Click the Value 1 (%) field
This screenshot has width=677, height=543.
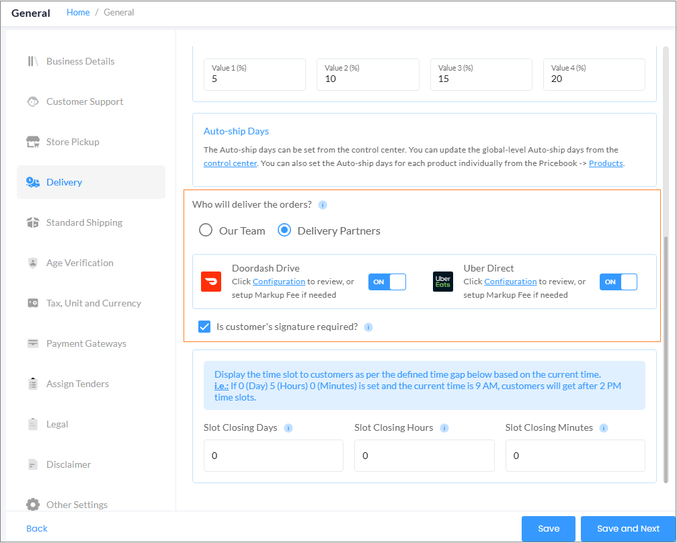(255, 75)
